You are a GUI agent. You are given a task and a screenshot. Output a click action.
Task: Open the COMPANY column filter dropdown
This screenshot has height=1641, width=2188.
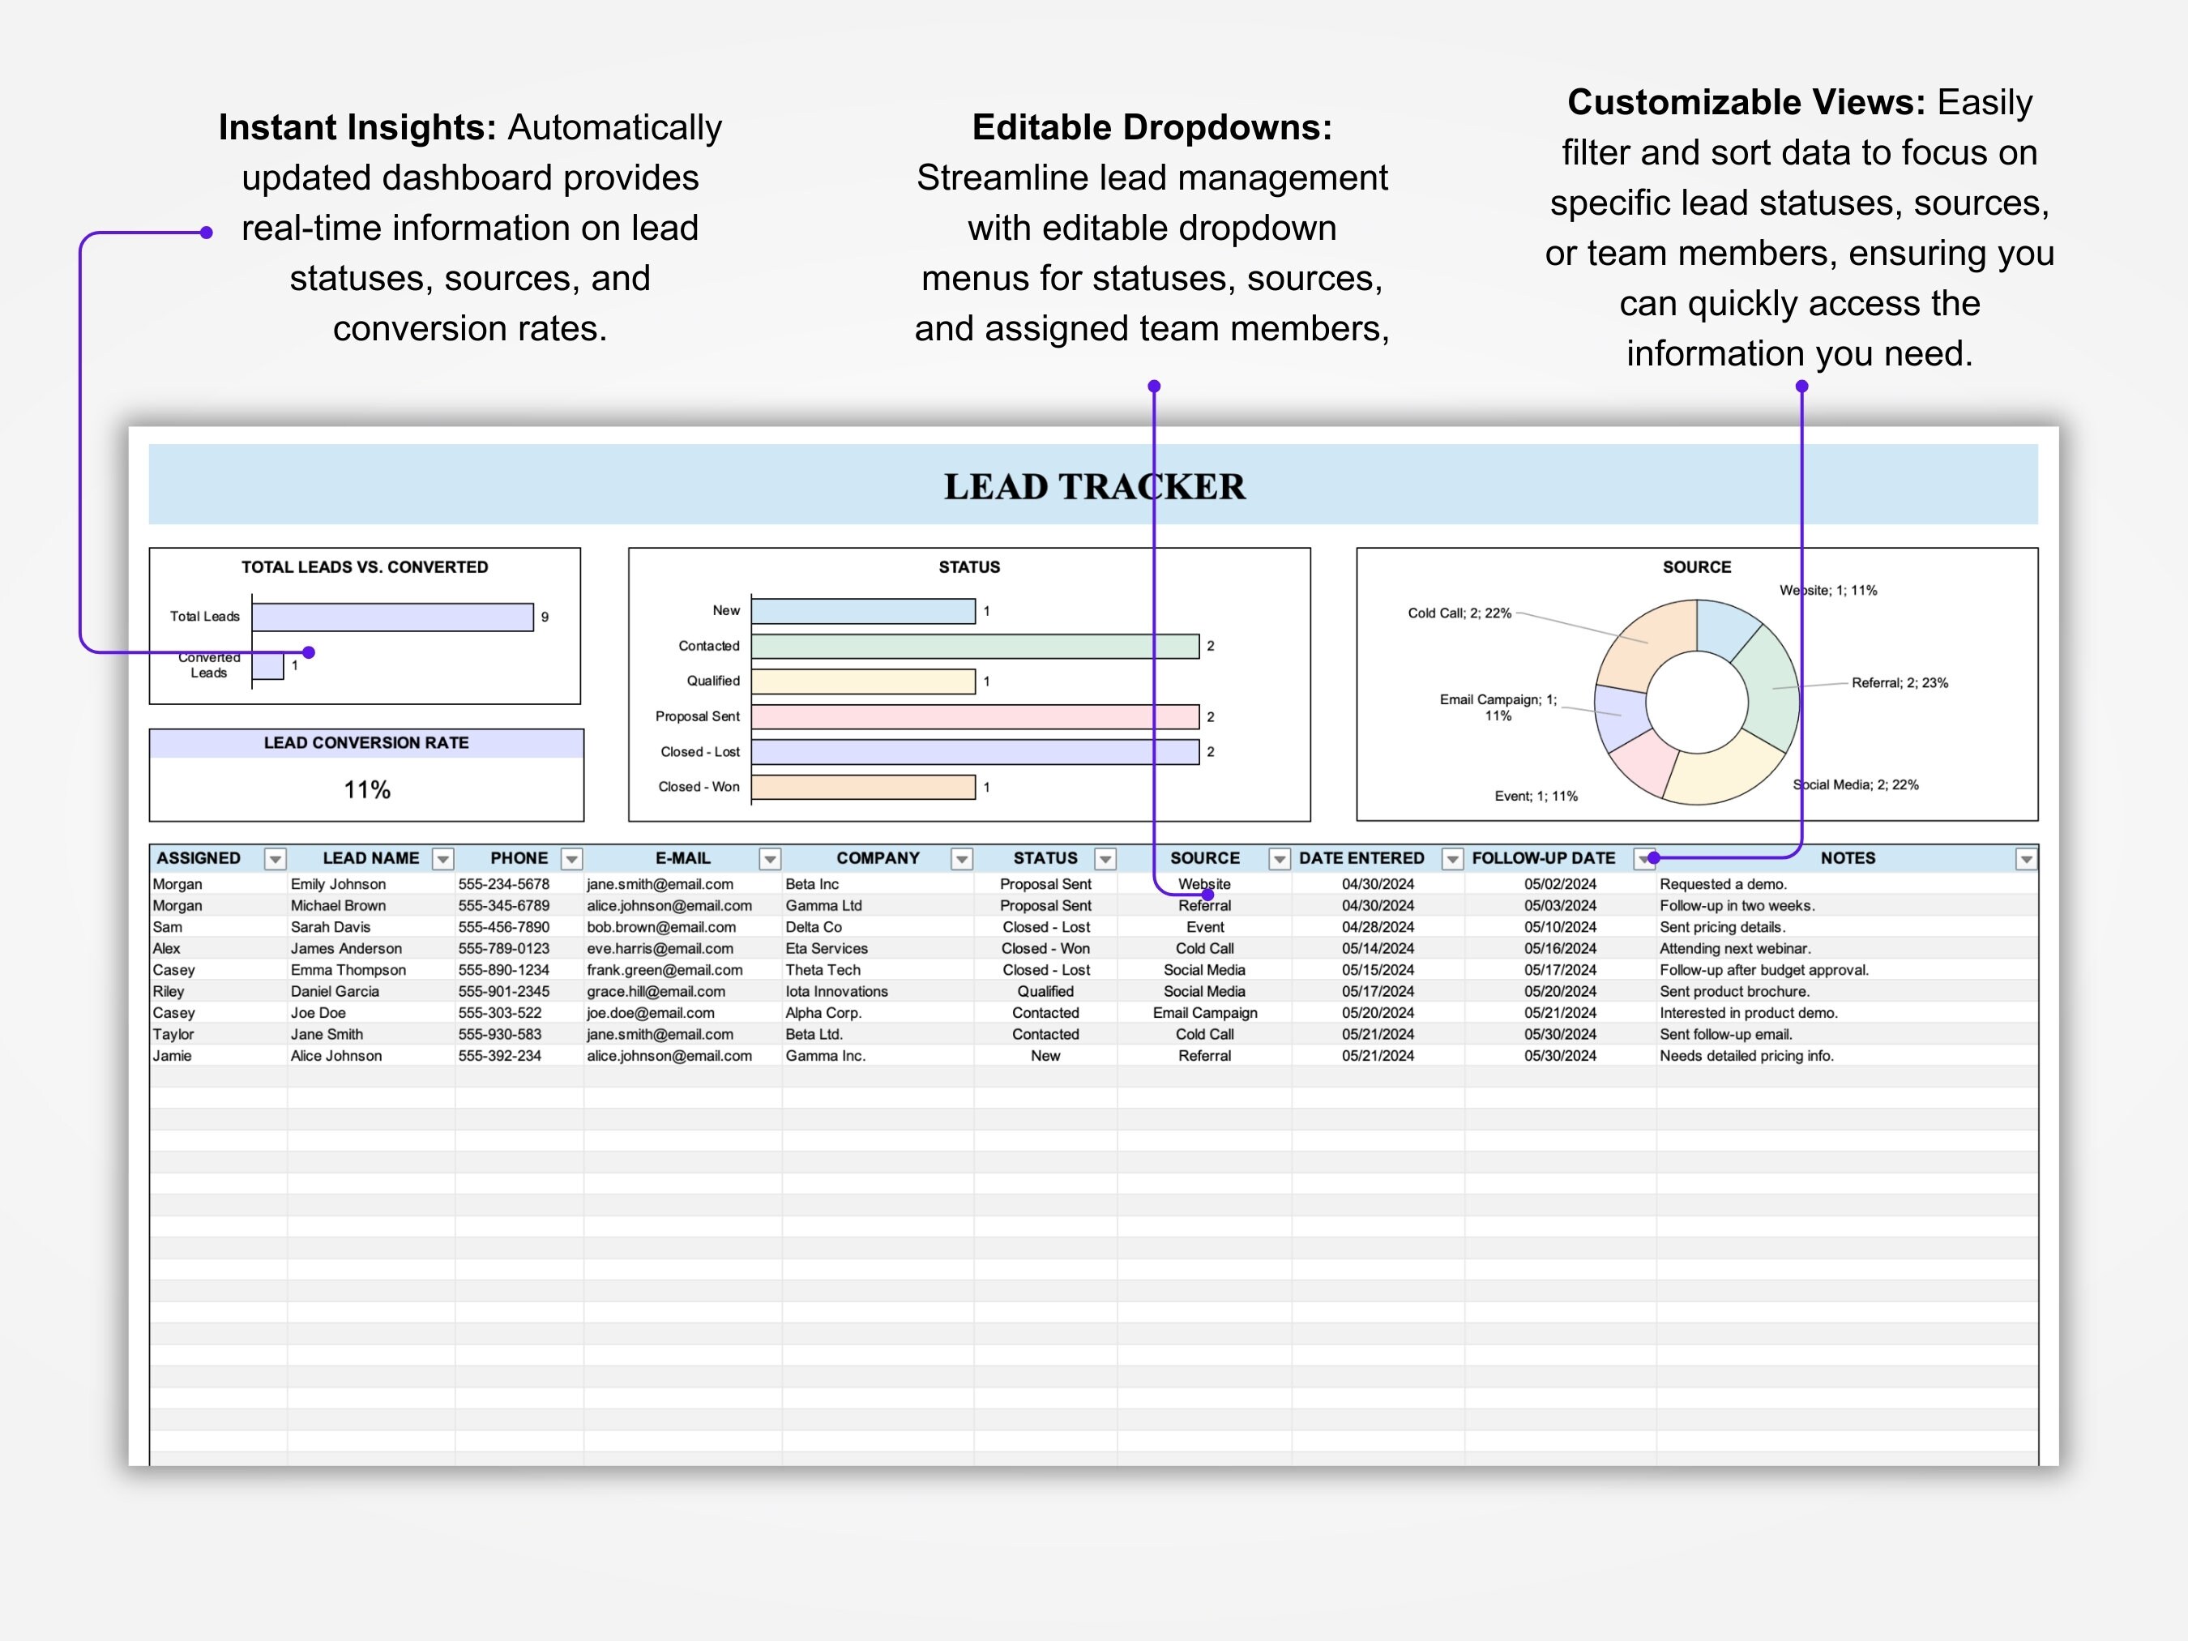961,858
